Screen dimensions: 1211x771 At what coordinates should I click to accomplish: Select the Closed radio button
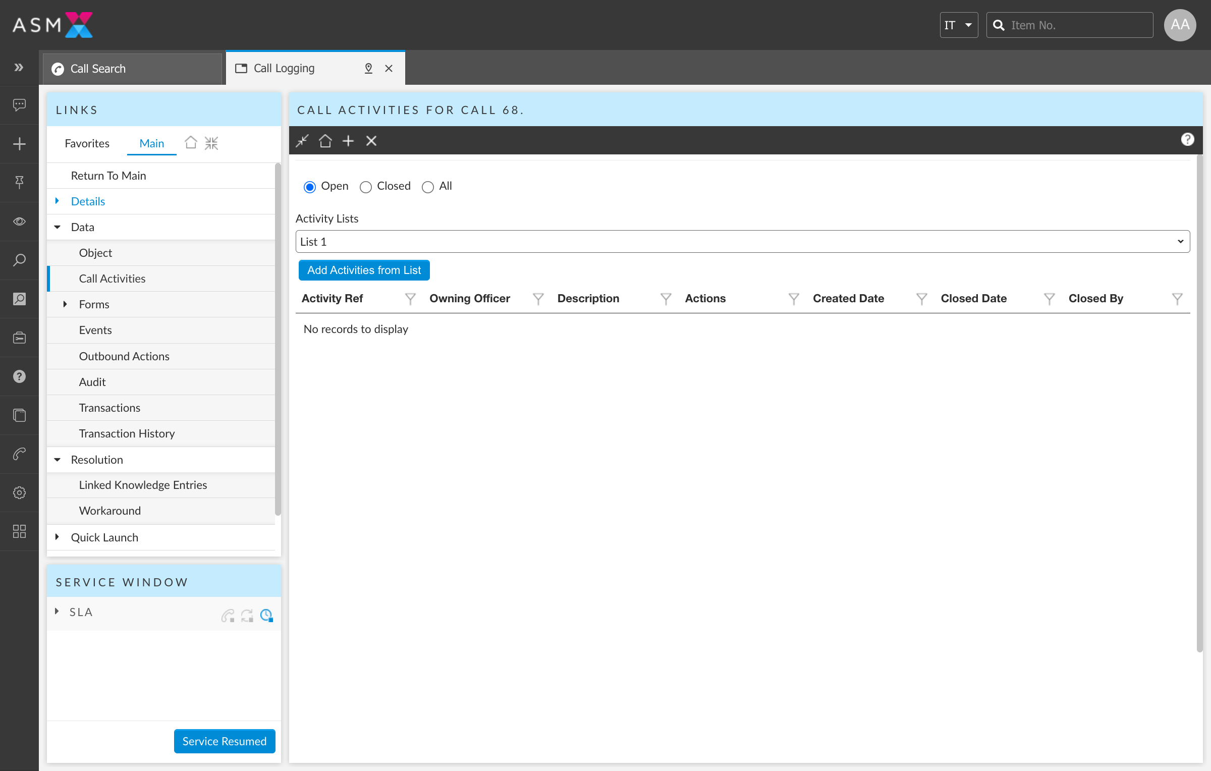(366, 187)
